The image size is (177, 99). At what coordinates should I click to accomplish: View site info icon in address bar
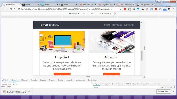(x=19, y=9)
